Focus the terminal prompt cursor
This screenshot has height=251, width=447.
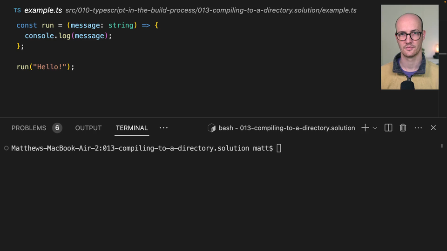click(x=279, y=148)
